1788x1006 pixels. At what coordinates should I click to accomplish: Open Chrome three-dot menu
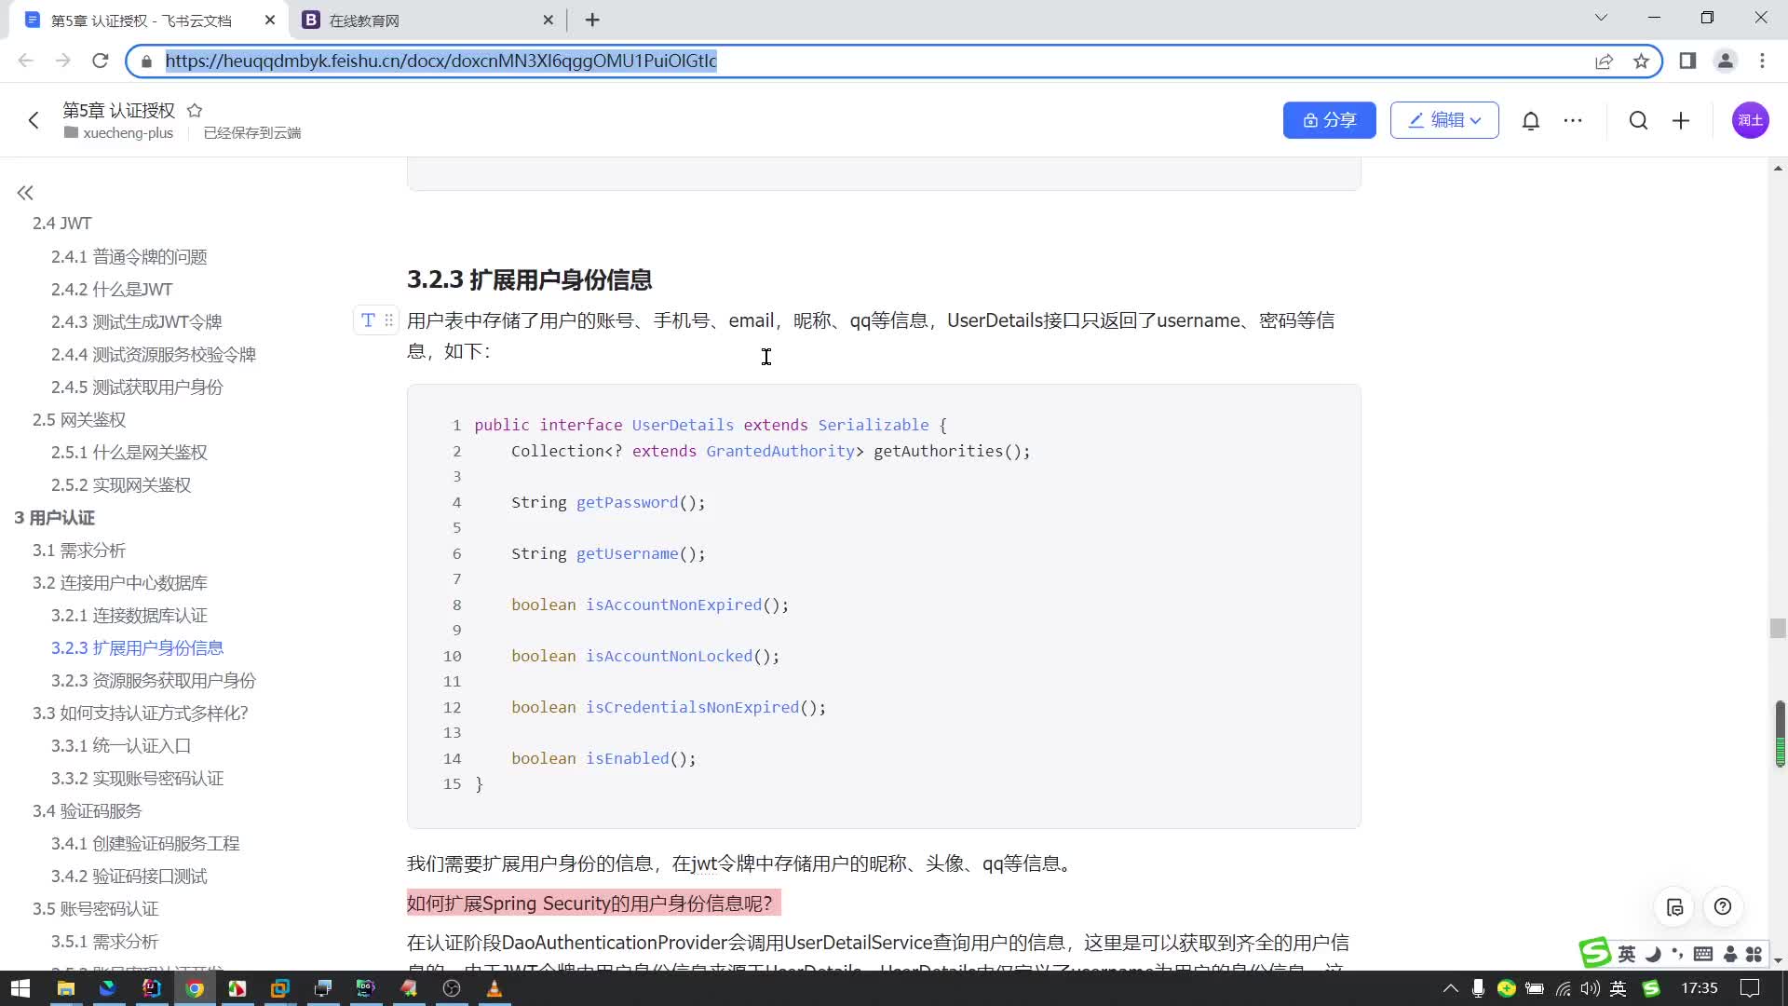(x=1762, y=61)
